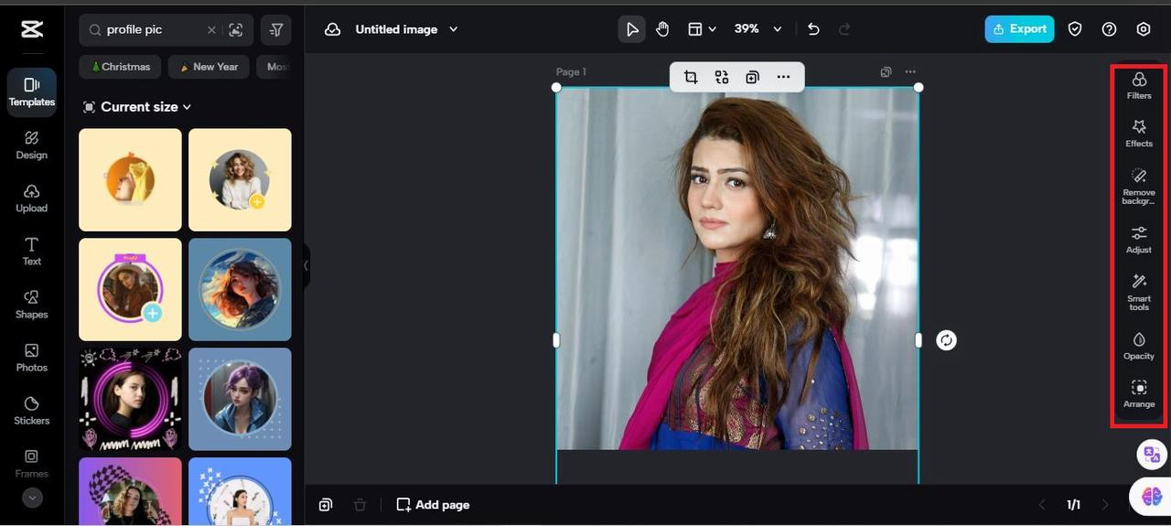Open the Smart tools panel
Image resolution: width=1171 pixels, height=526 pixels.
click(x=1139, y=293)
